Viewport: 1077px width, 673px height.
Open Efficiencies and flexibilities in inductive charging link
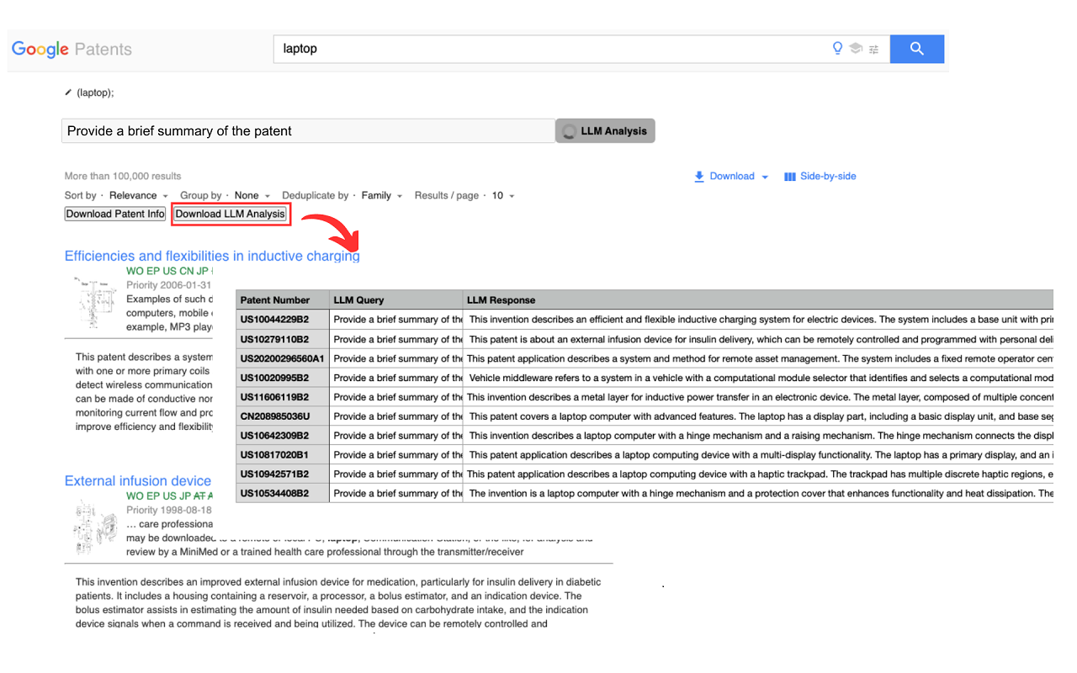[212, 256]
